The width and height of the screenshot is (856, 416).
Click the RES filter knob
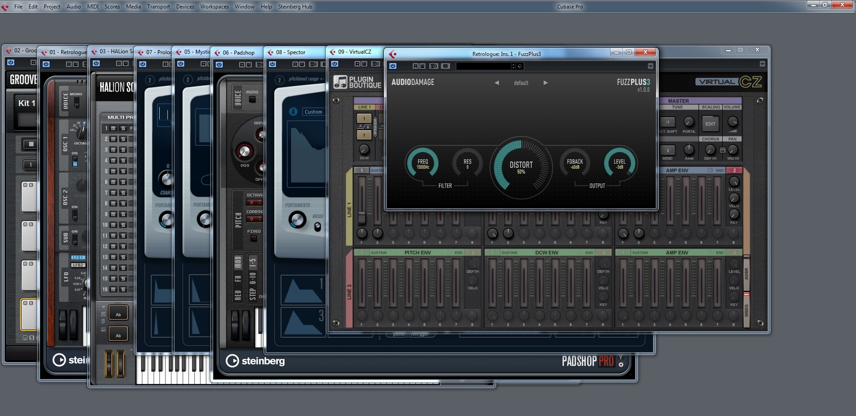pyautogui.click(x=467, y=163)
